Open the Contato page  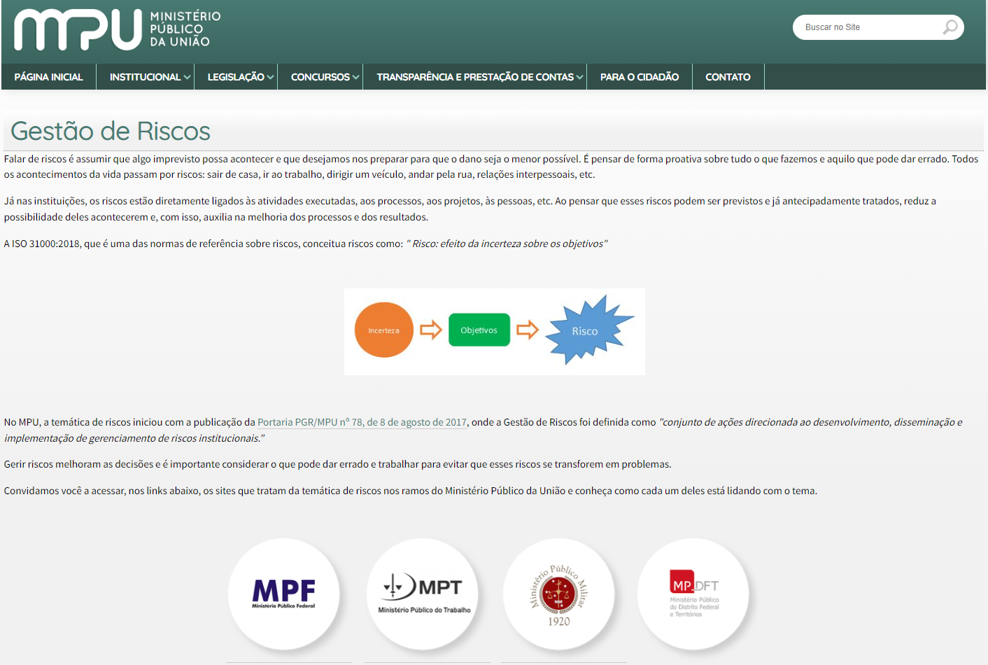coord(728,77)
